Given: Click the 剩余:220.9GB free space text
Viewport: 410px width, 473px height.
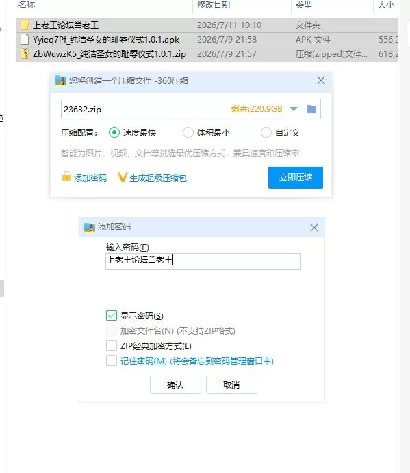Looking at the screenshot, I should tap(257, 109).
